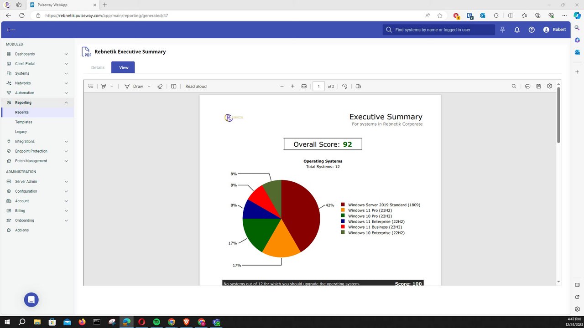
Task: Open the Draw tool options arrow
Action: (149, 86)
